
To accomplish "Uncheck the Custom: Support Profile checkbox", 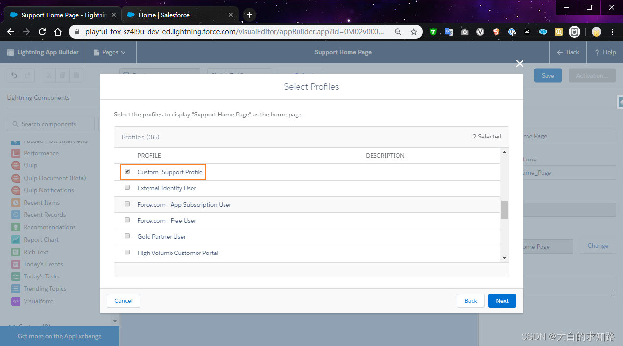I will click(x=127, y=172).
